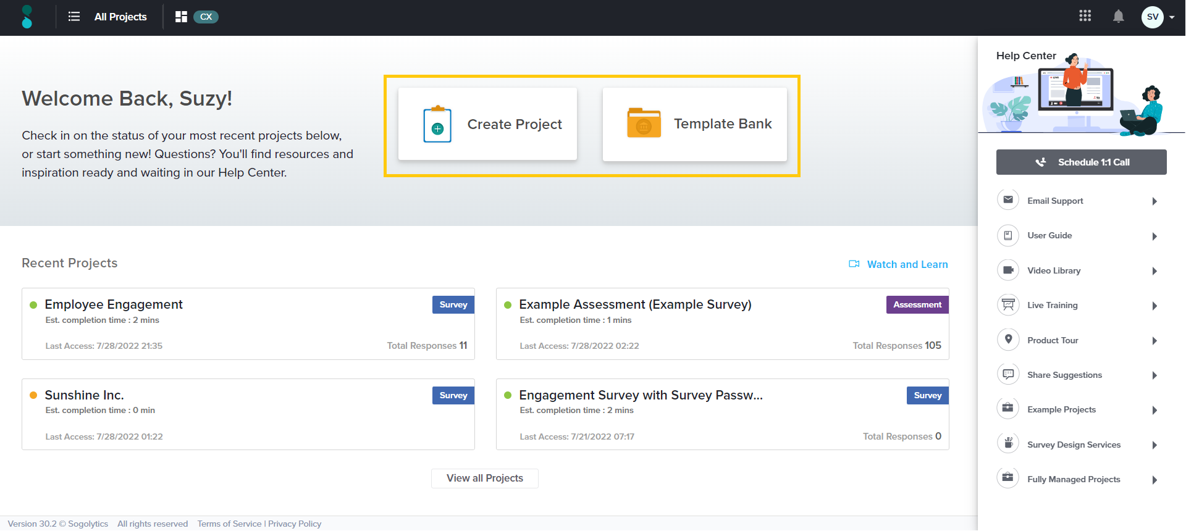Click the Create Project clipboard icon
Screen dimensions: 1186x531
(x=437, y=124)
